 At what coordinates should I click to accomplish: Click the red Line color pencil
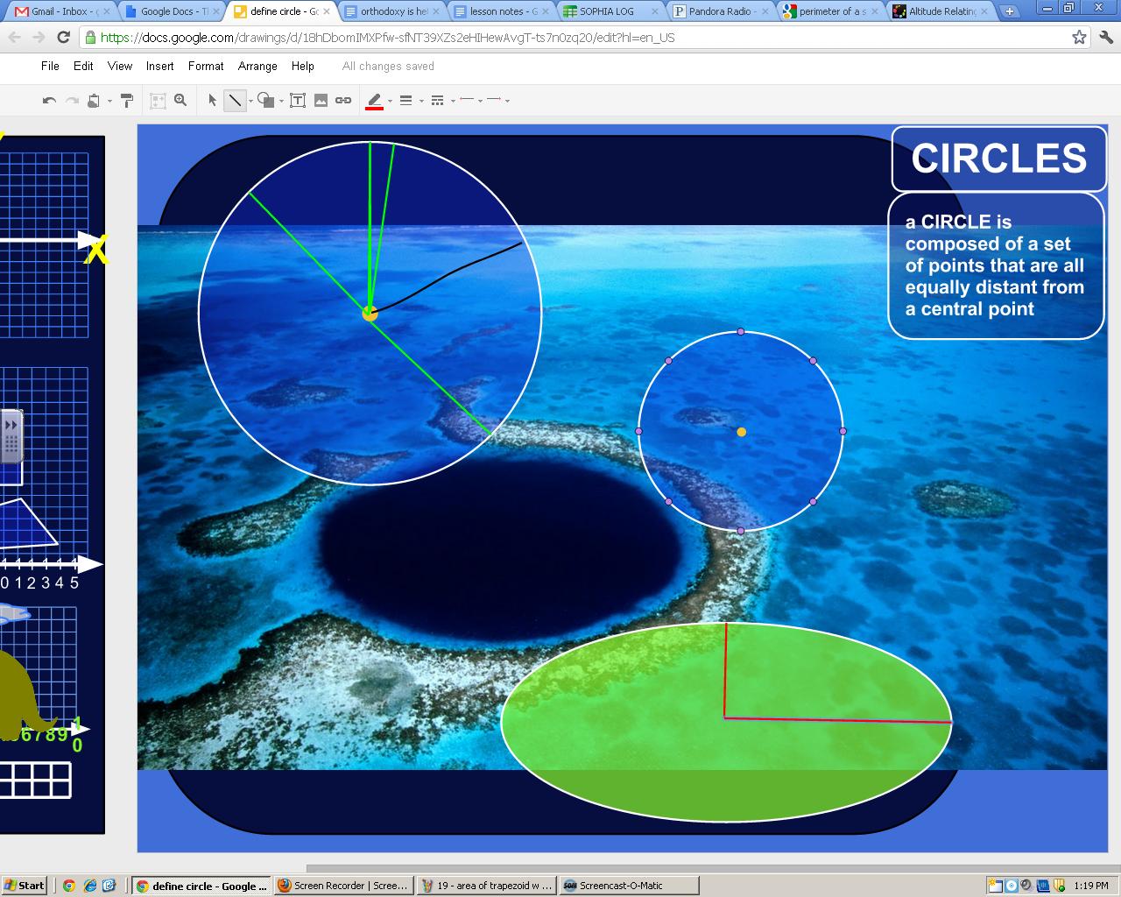pos(375,101)
